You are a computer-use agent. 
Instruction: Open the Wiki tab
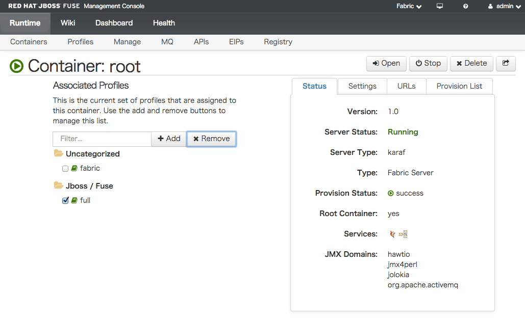point(68,23)
